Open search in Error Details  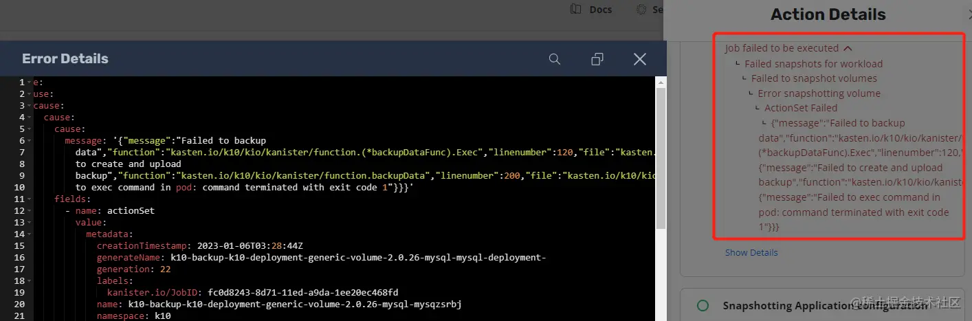click(x=555, y=59)
